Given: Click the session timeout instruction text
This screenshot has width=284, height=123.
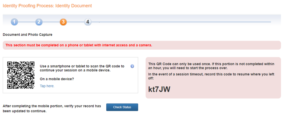Looking at the screenshot, I should coord(211,76).
